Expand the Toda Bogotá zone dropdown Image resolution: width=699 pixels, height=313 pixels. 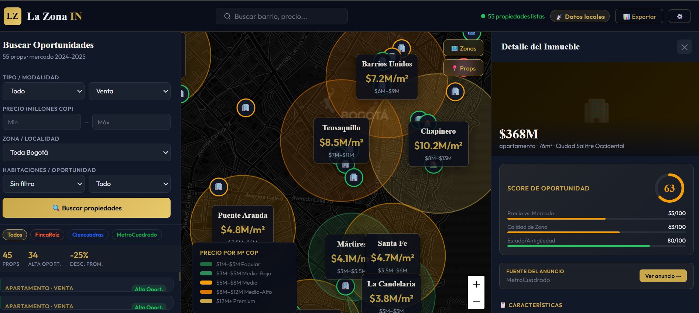[86, 152]
